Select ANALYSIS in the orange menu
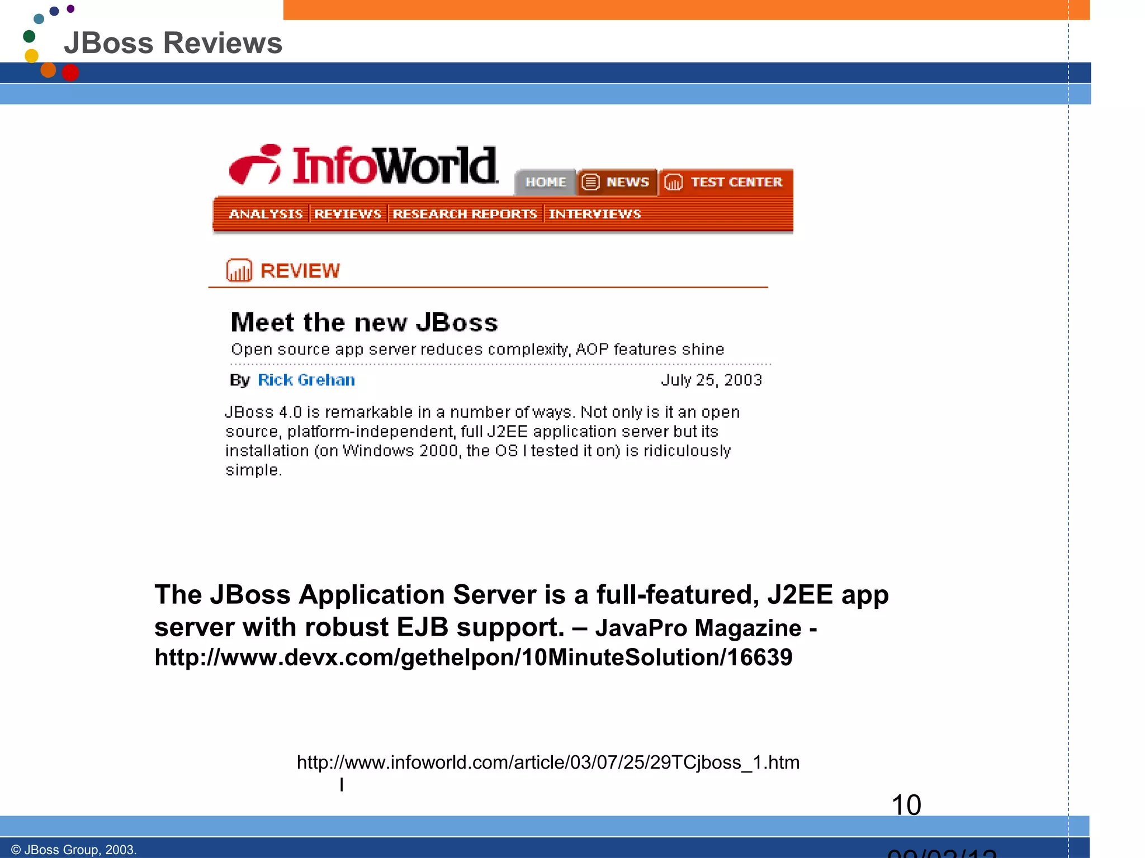1145x858 pixels. pyautogui.click(x=266, y=214)
